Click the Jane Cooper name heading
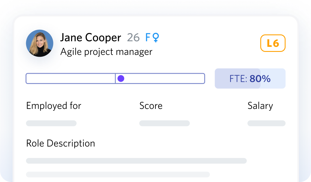 91,37
